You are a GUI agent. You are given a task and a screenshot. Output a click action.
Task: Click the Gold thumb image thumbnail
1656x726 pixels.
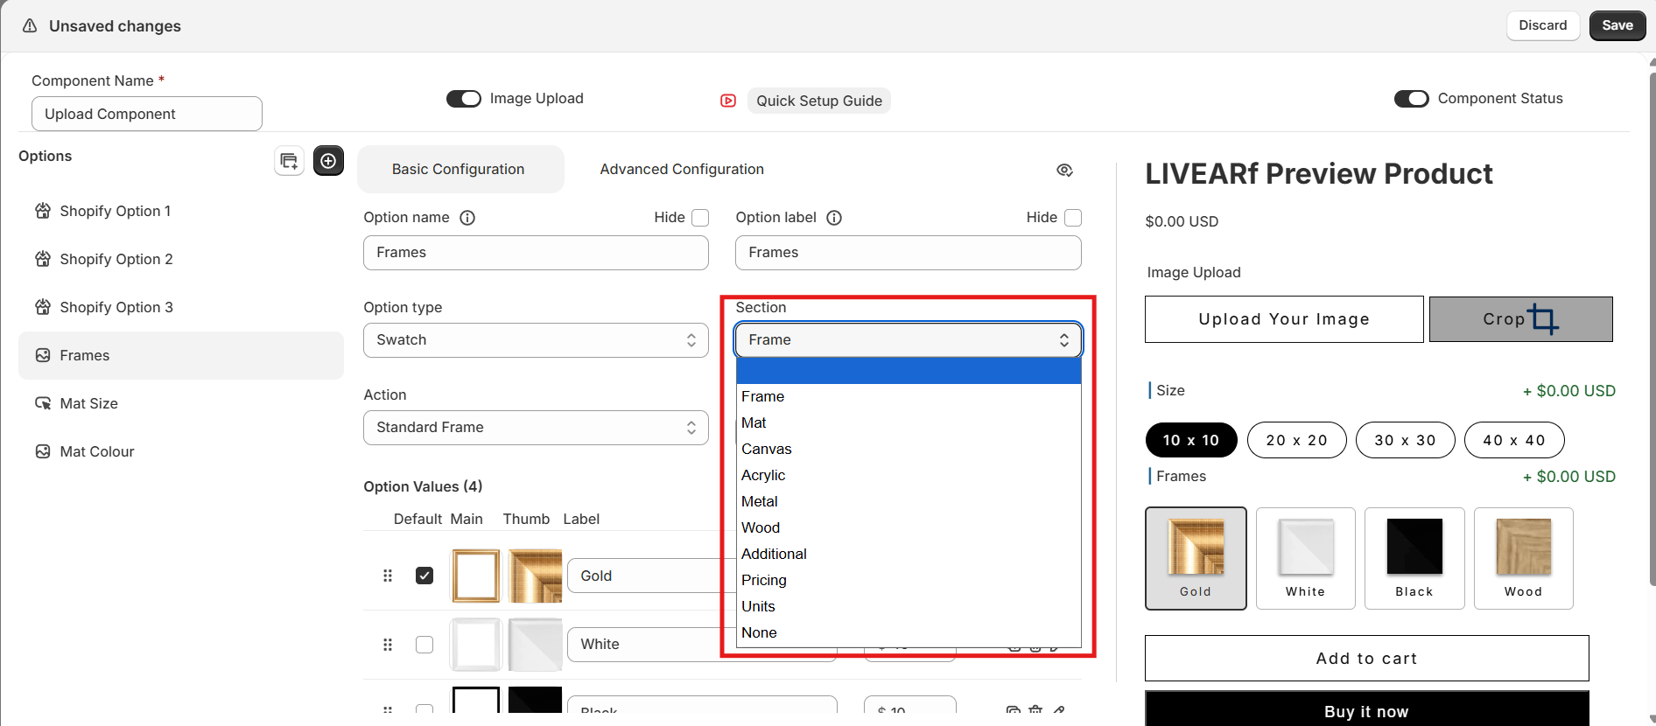tap(535, 576)
